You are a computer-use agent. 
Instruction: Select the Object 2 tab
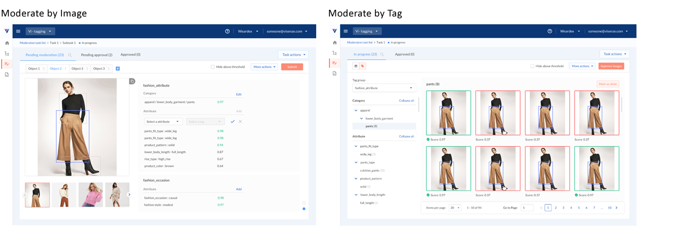tap(56, 68)
